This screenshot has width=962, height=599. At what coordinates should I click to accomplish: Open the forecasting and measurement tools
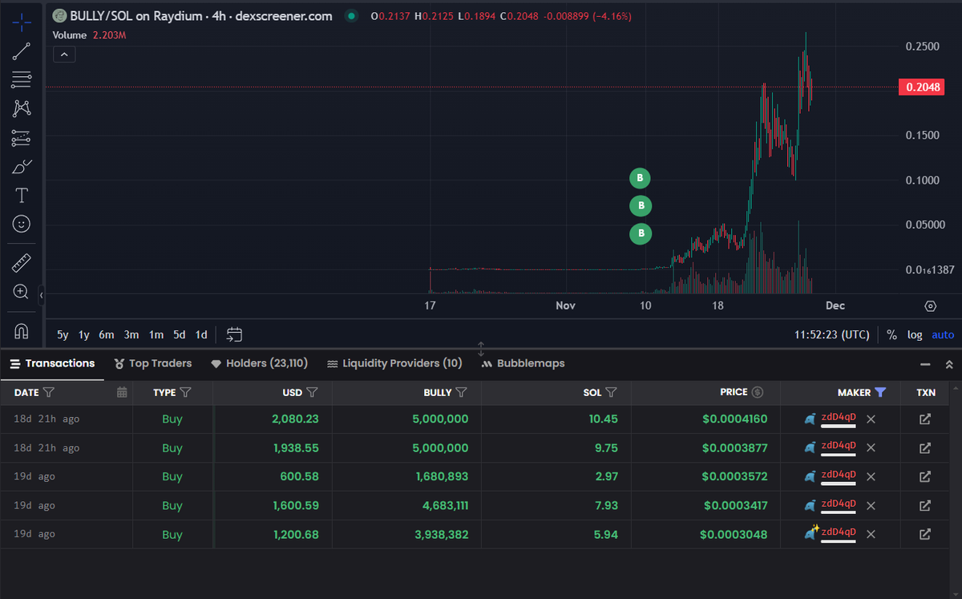[22, 138]
